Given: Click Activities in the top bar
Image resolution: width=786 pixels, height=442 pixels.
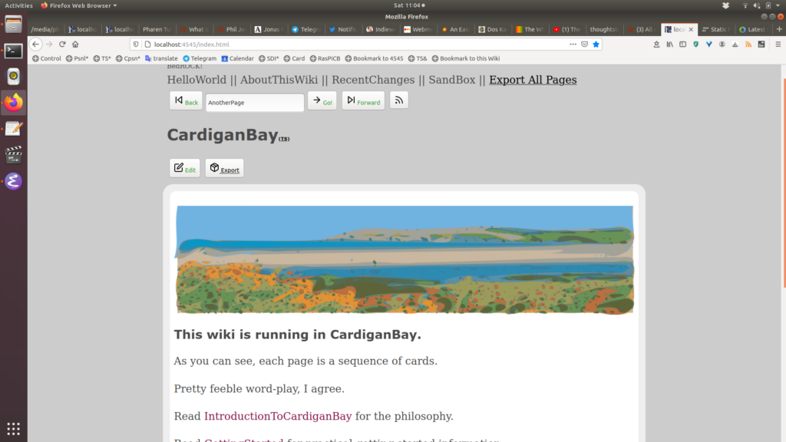Looking at the screenshot, I should click(18, 5).
